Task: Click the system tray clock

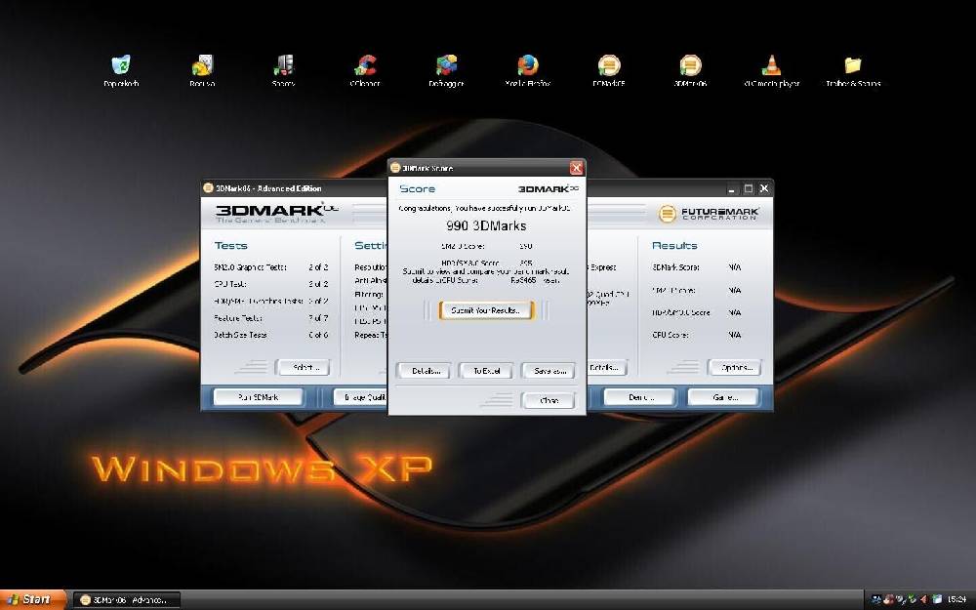Action: (956, 600)
